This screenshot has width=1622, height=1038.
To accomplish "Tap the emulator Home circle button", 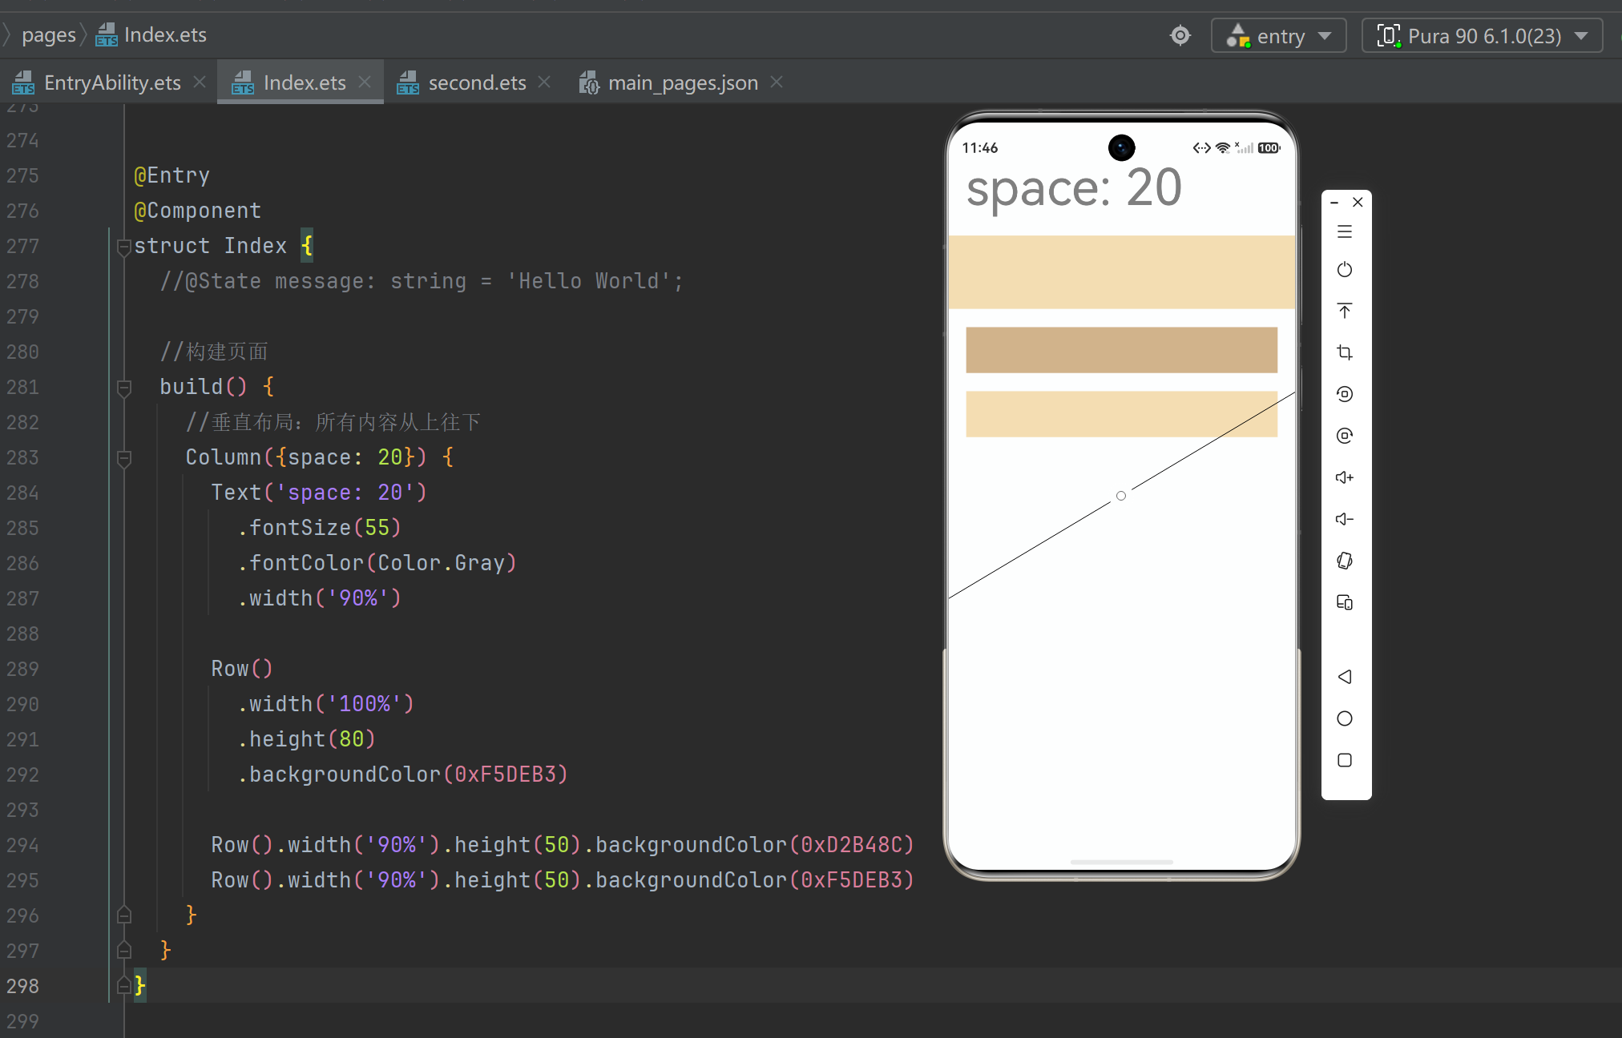I will coord(1345,718).
